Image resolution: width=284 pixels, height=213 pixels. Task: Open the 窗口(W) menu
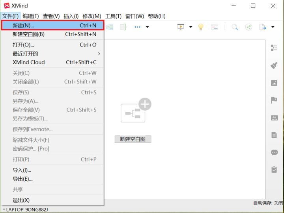click(135, 16)
